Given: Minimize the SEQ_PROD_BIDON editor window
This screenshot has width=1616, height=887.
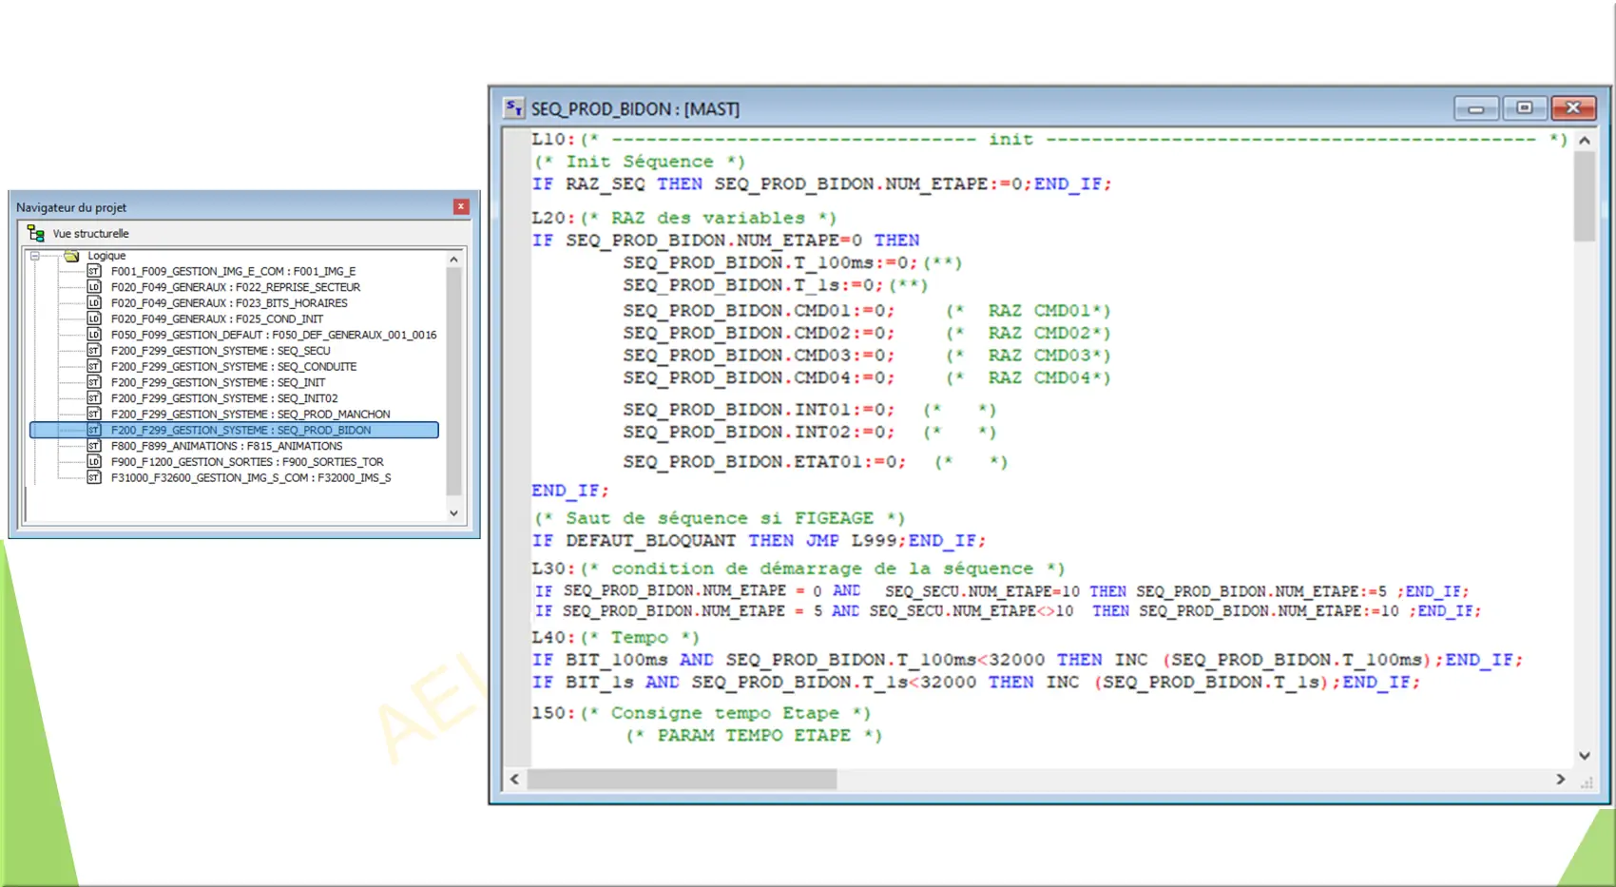Looking at the screenshot, I should coord(1476,108).
